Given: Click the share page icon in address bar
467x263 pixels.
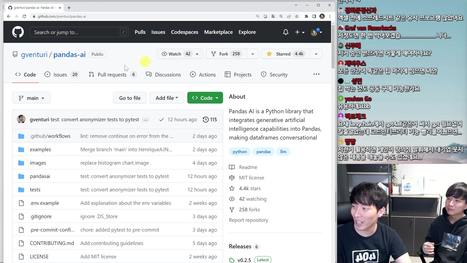Looking at the screenshot, I should tap(289, 16).
